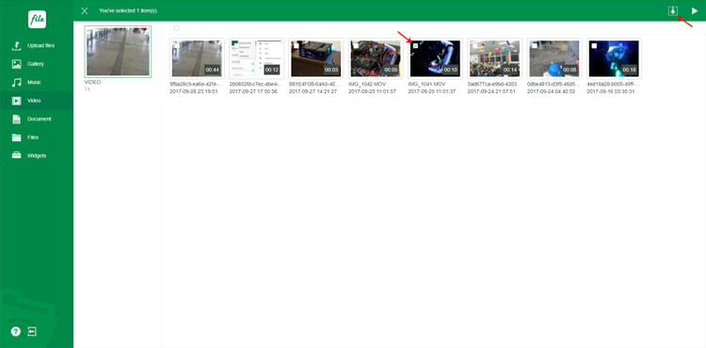Go to the Gallery section
The image size is (706, 348).
[37, 64]
